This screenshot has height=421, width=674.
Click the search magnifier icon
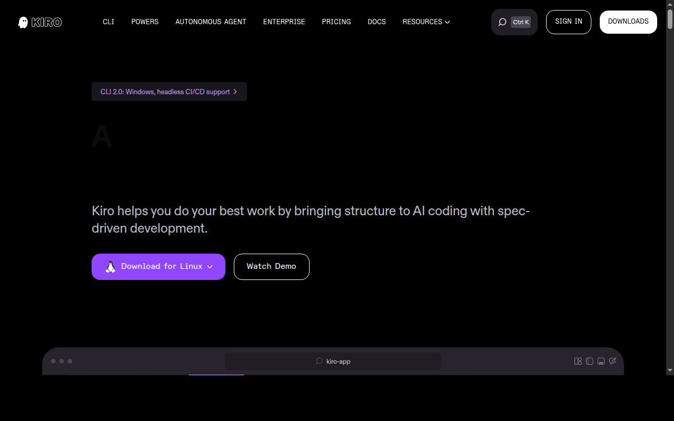[502, 22]
